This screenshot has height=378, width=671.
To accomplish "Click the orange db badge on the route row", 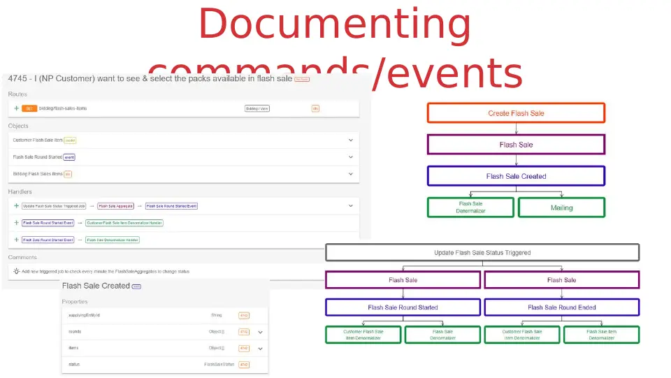I will (315, 108).
